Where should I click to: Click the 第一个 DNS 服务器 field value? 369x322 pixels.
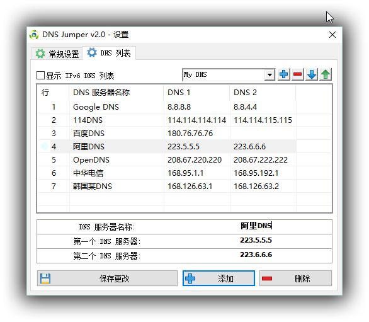256,241
